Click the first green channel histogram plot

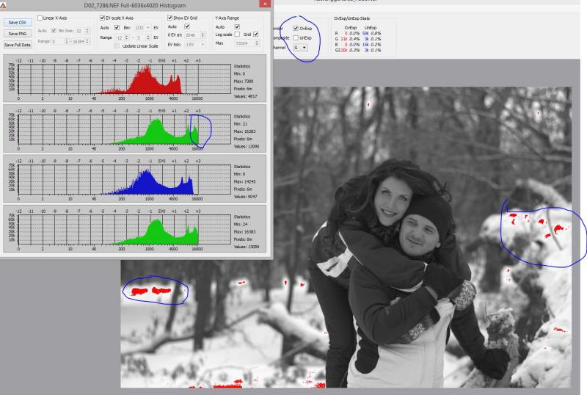pyautogui.click(x=124, y=129)
